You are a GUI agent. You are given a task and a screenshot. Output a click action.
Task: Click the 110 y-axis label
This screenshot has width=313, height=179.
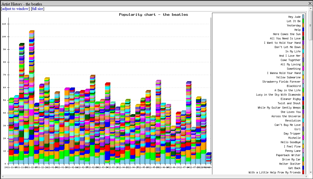click(4, 24)
